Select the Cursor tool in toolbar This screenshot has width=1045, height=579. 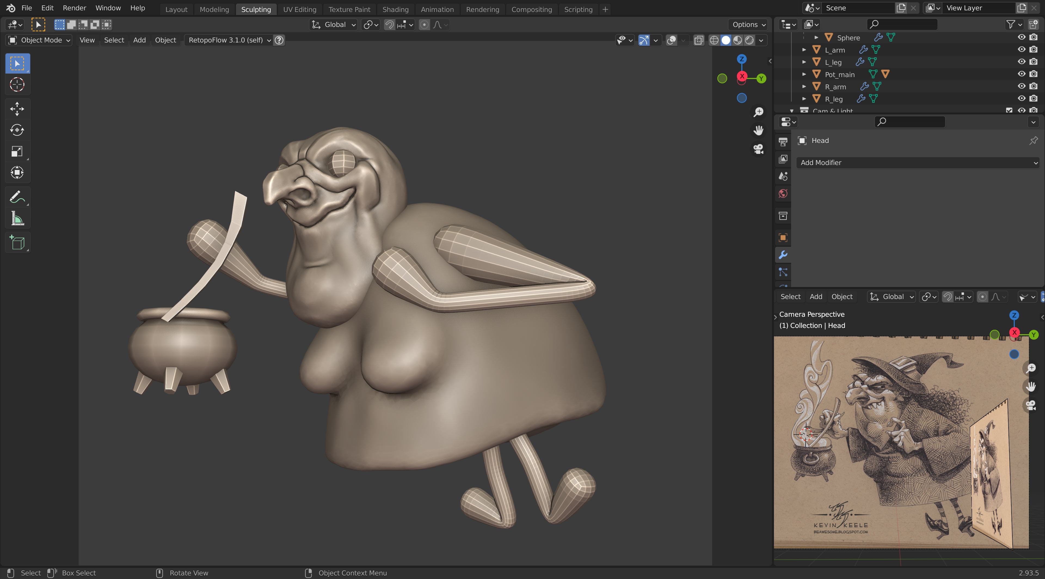pos(17,84)
